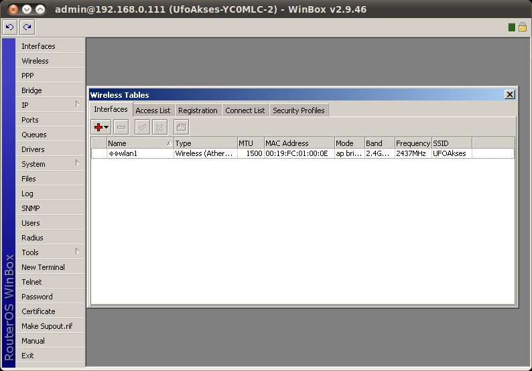
Task: Remove selected interface with minus button
Action: point(121,127)
